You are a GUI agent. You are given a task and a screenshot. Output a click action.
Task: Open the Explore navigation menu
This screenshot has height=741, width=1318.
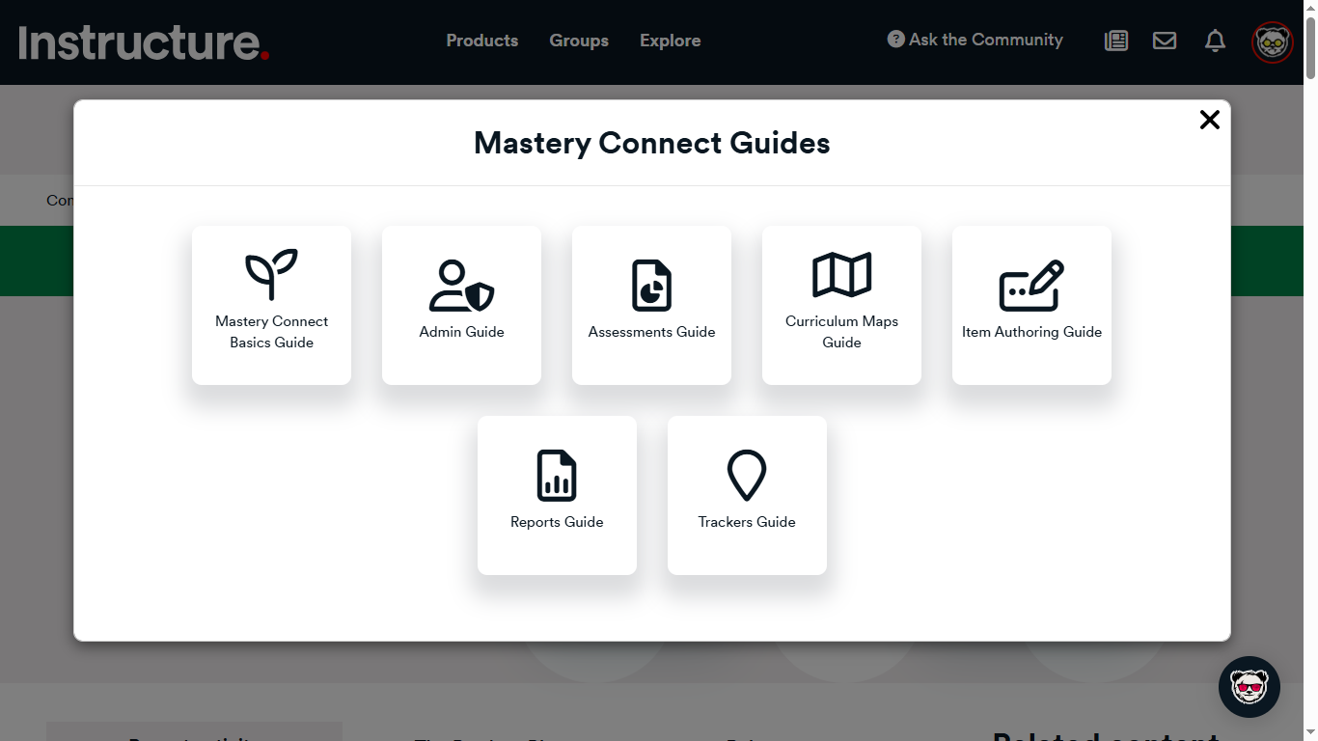click(x=670, y=41)
